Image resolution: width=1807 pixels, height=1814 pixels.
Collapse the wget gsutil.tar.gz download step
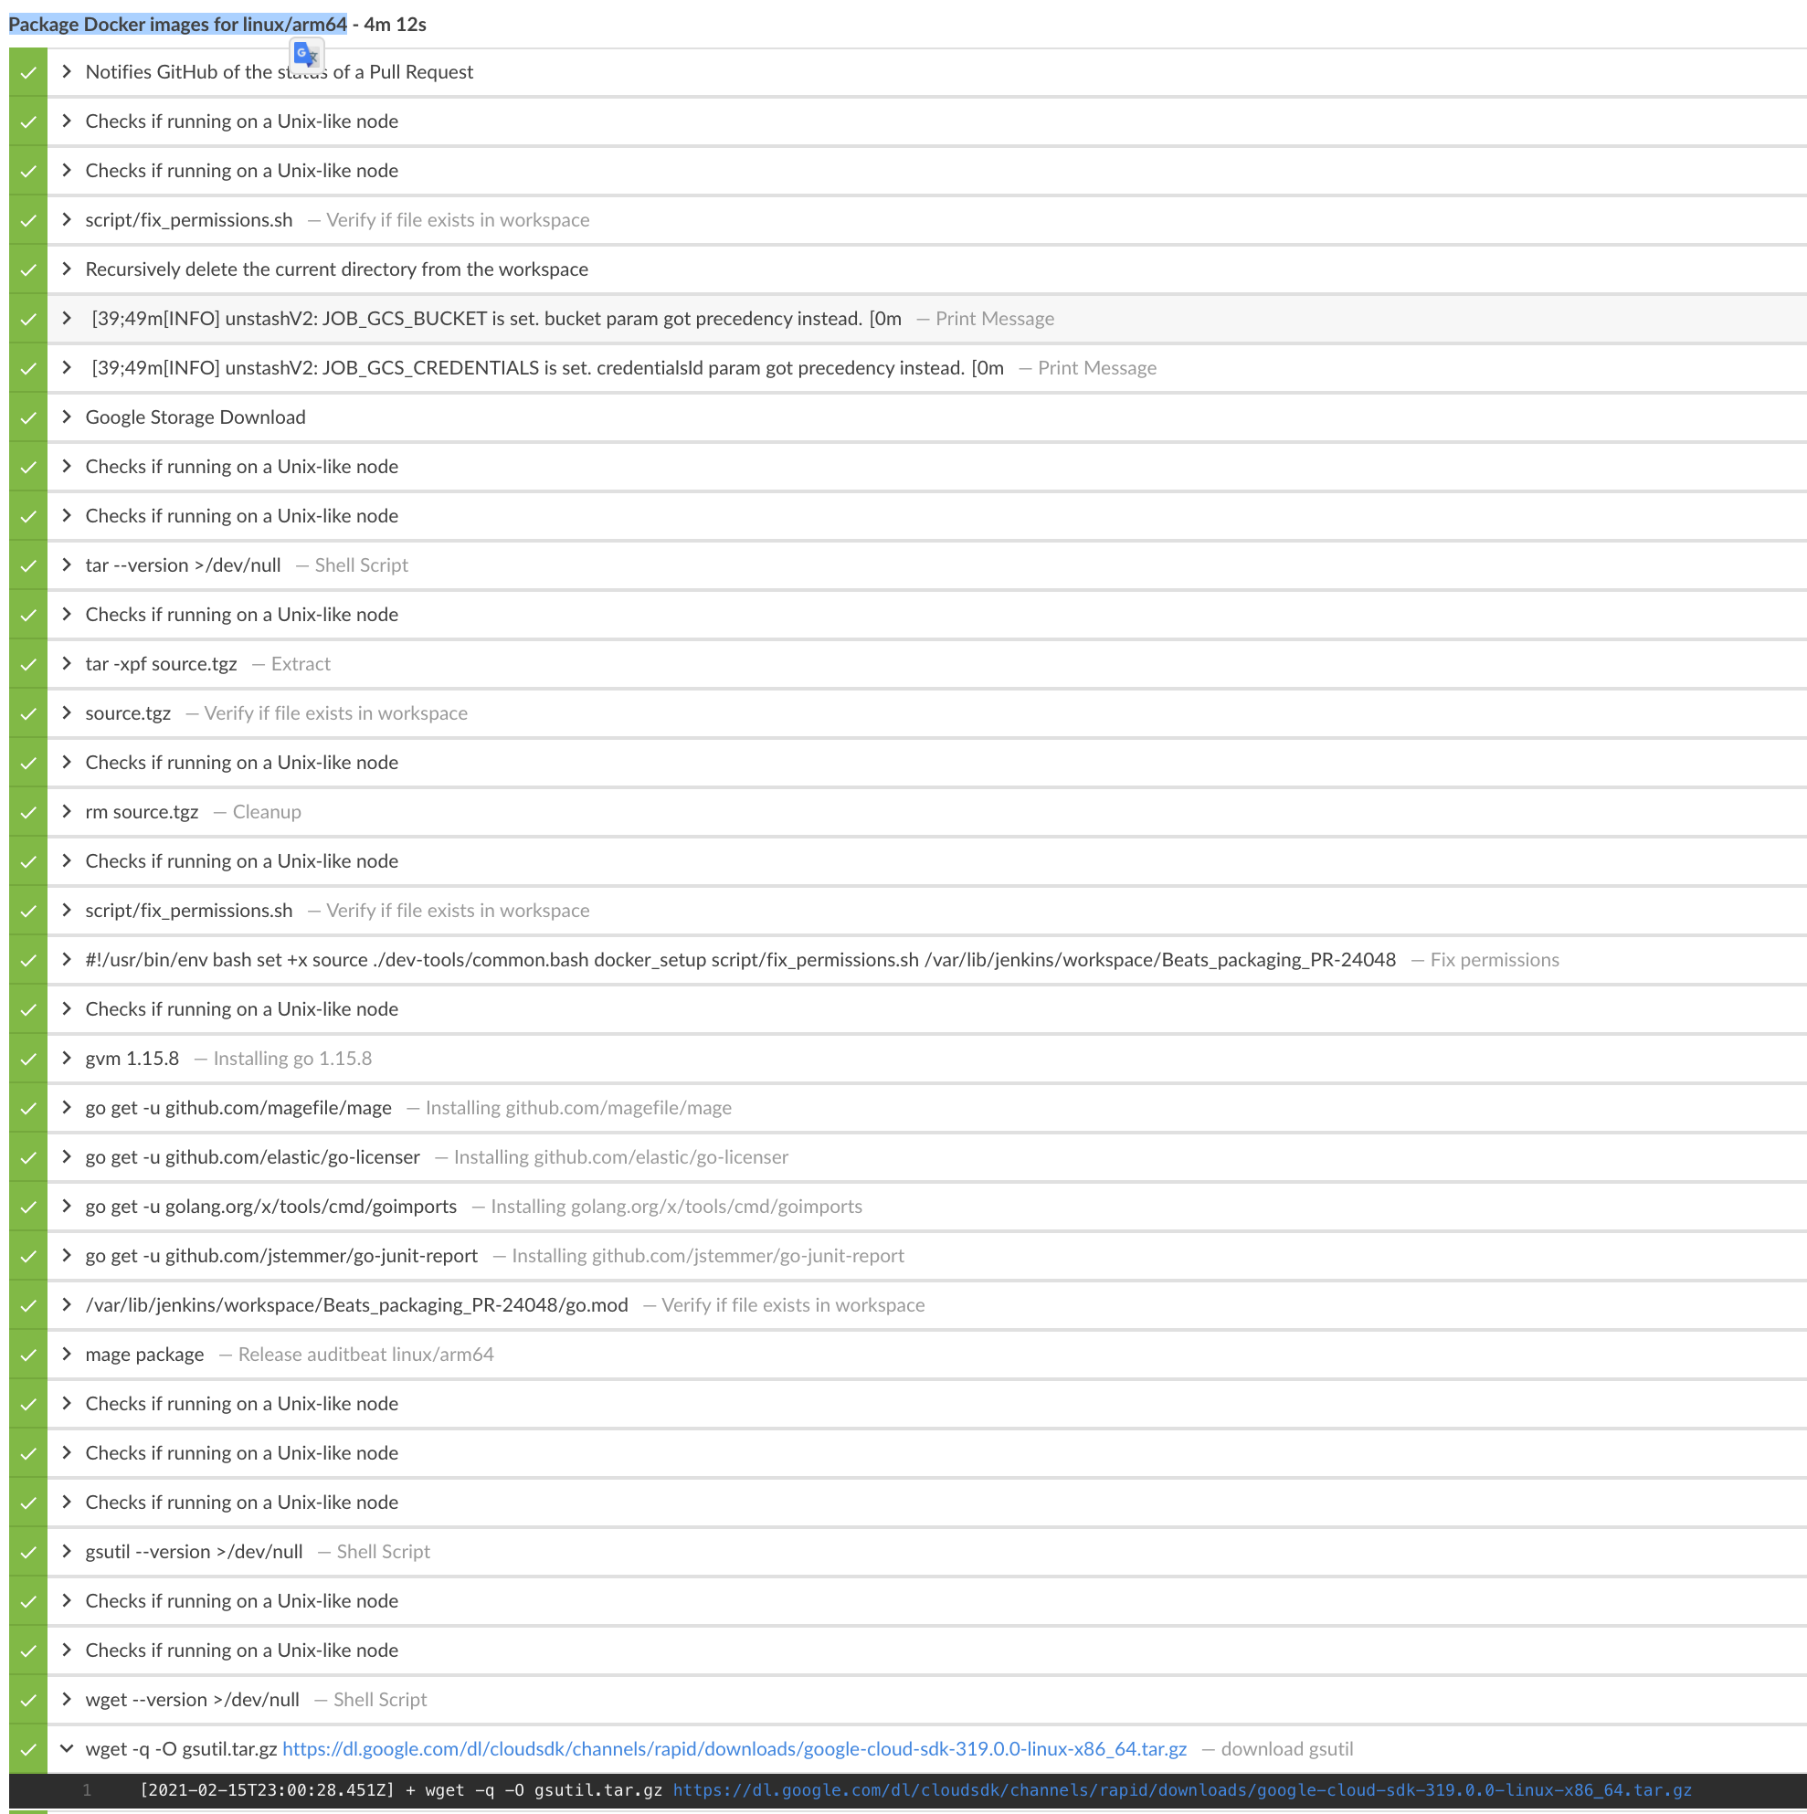[x=67, y=1748]
